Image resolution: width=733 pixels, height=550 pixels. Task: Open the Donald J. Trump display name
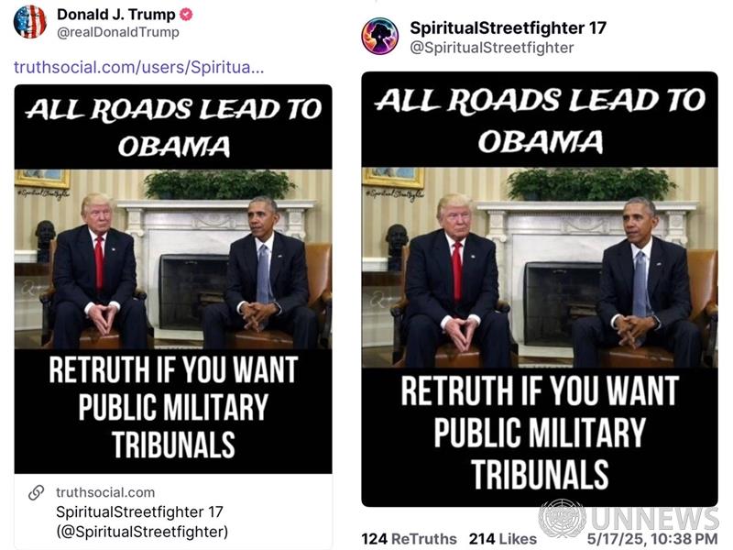point(116,15)
